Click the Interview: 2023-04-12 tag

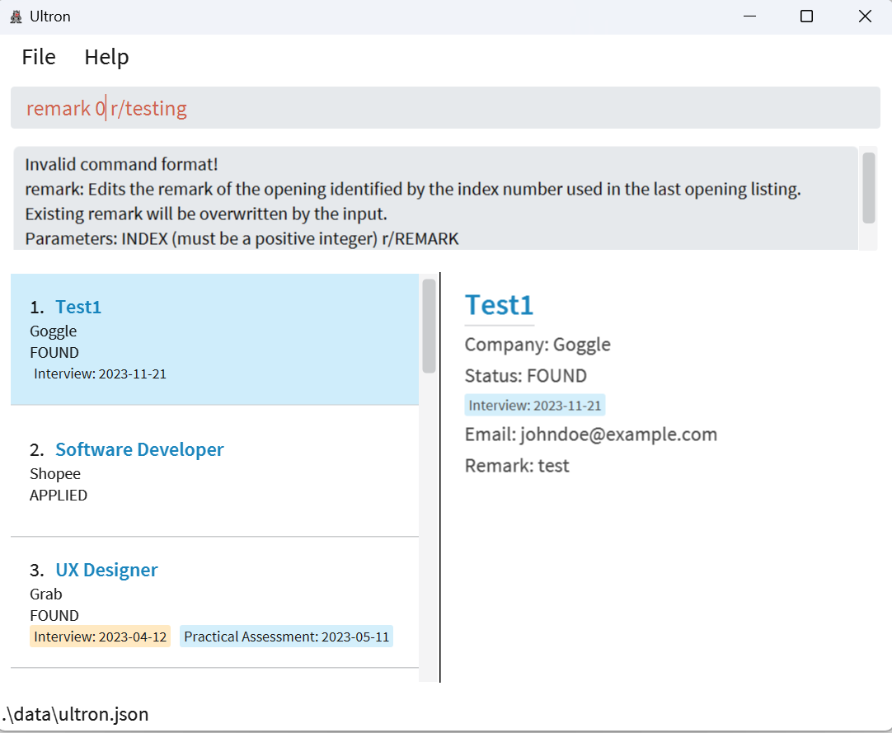(100, 637)
